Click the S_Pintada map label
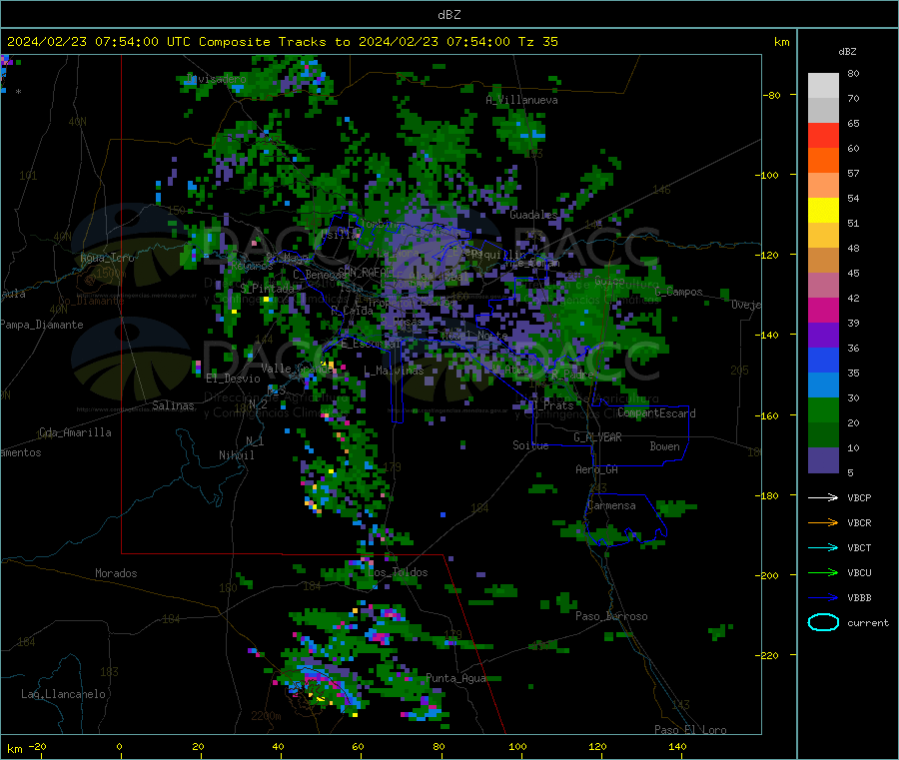Viewport: 899px width, 760px height. click(267, 288)
